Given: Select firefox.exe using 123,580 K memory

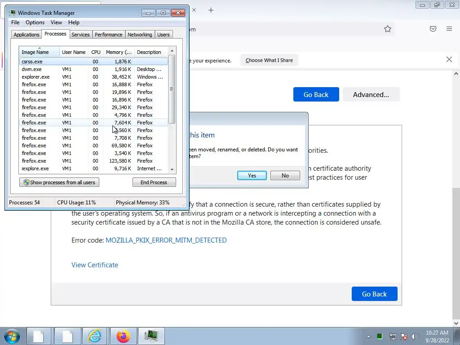Looking at the screenshot, I should [93, 161].
